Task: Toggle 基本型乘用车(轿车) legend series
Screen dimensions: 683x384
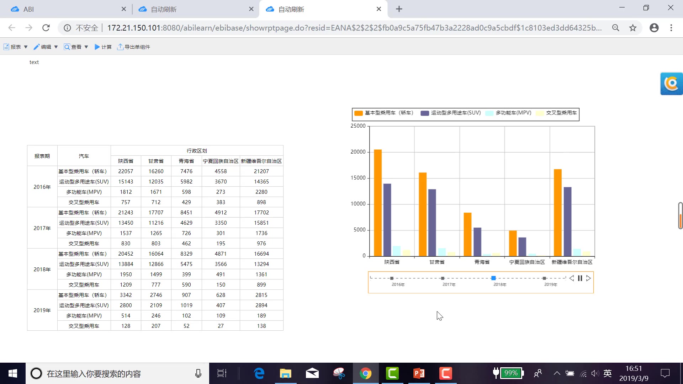Action: [383, 113]
